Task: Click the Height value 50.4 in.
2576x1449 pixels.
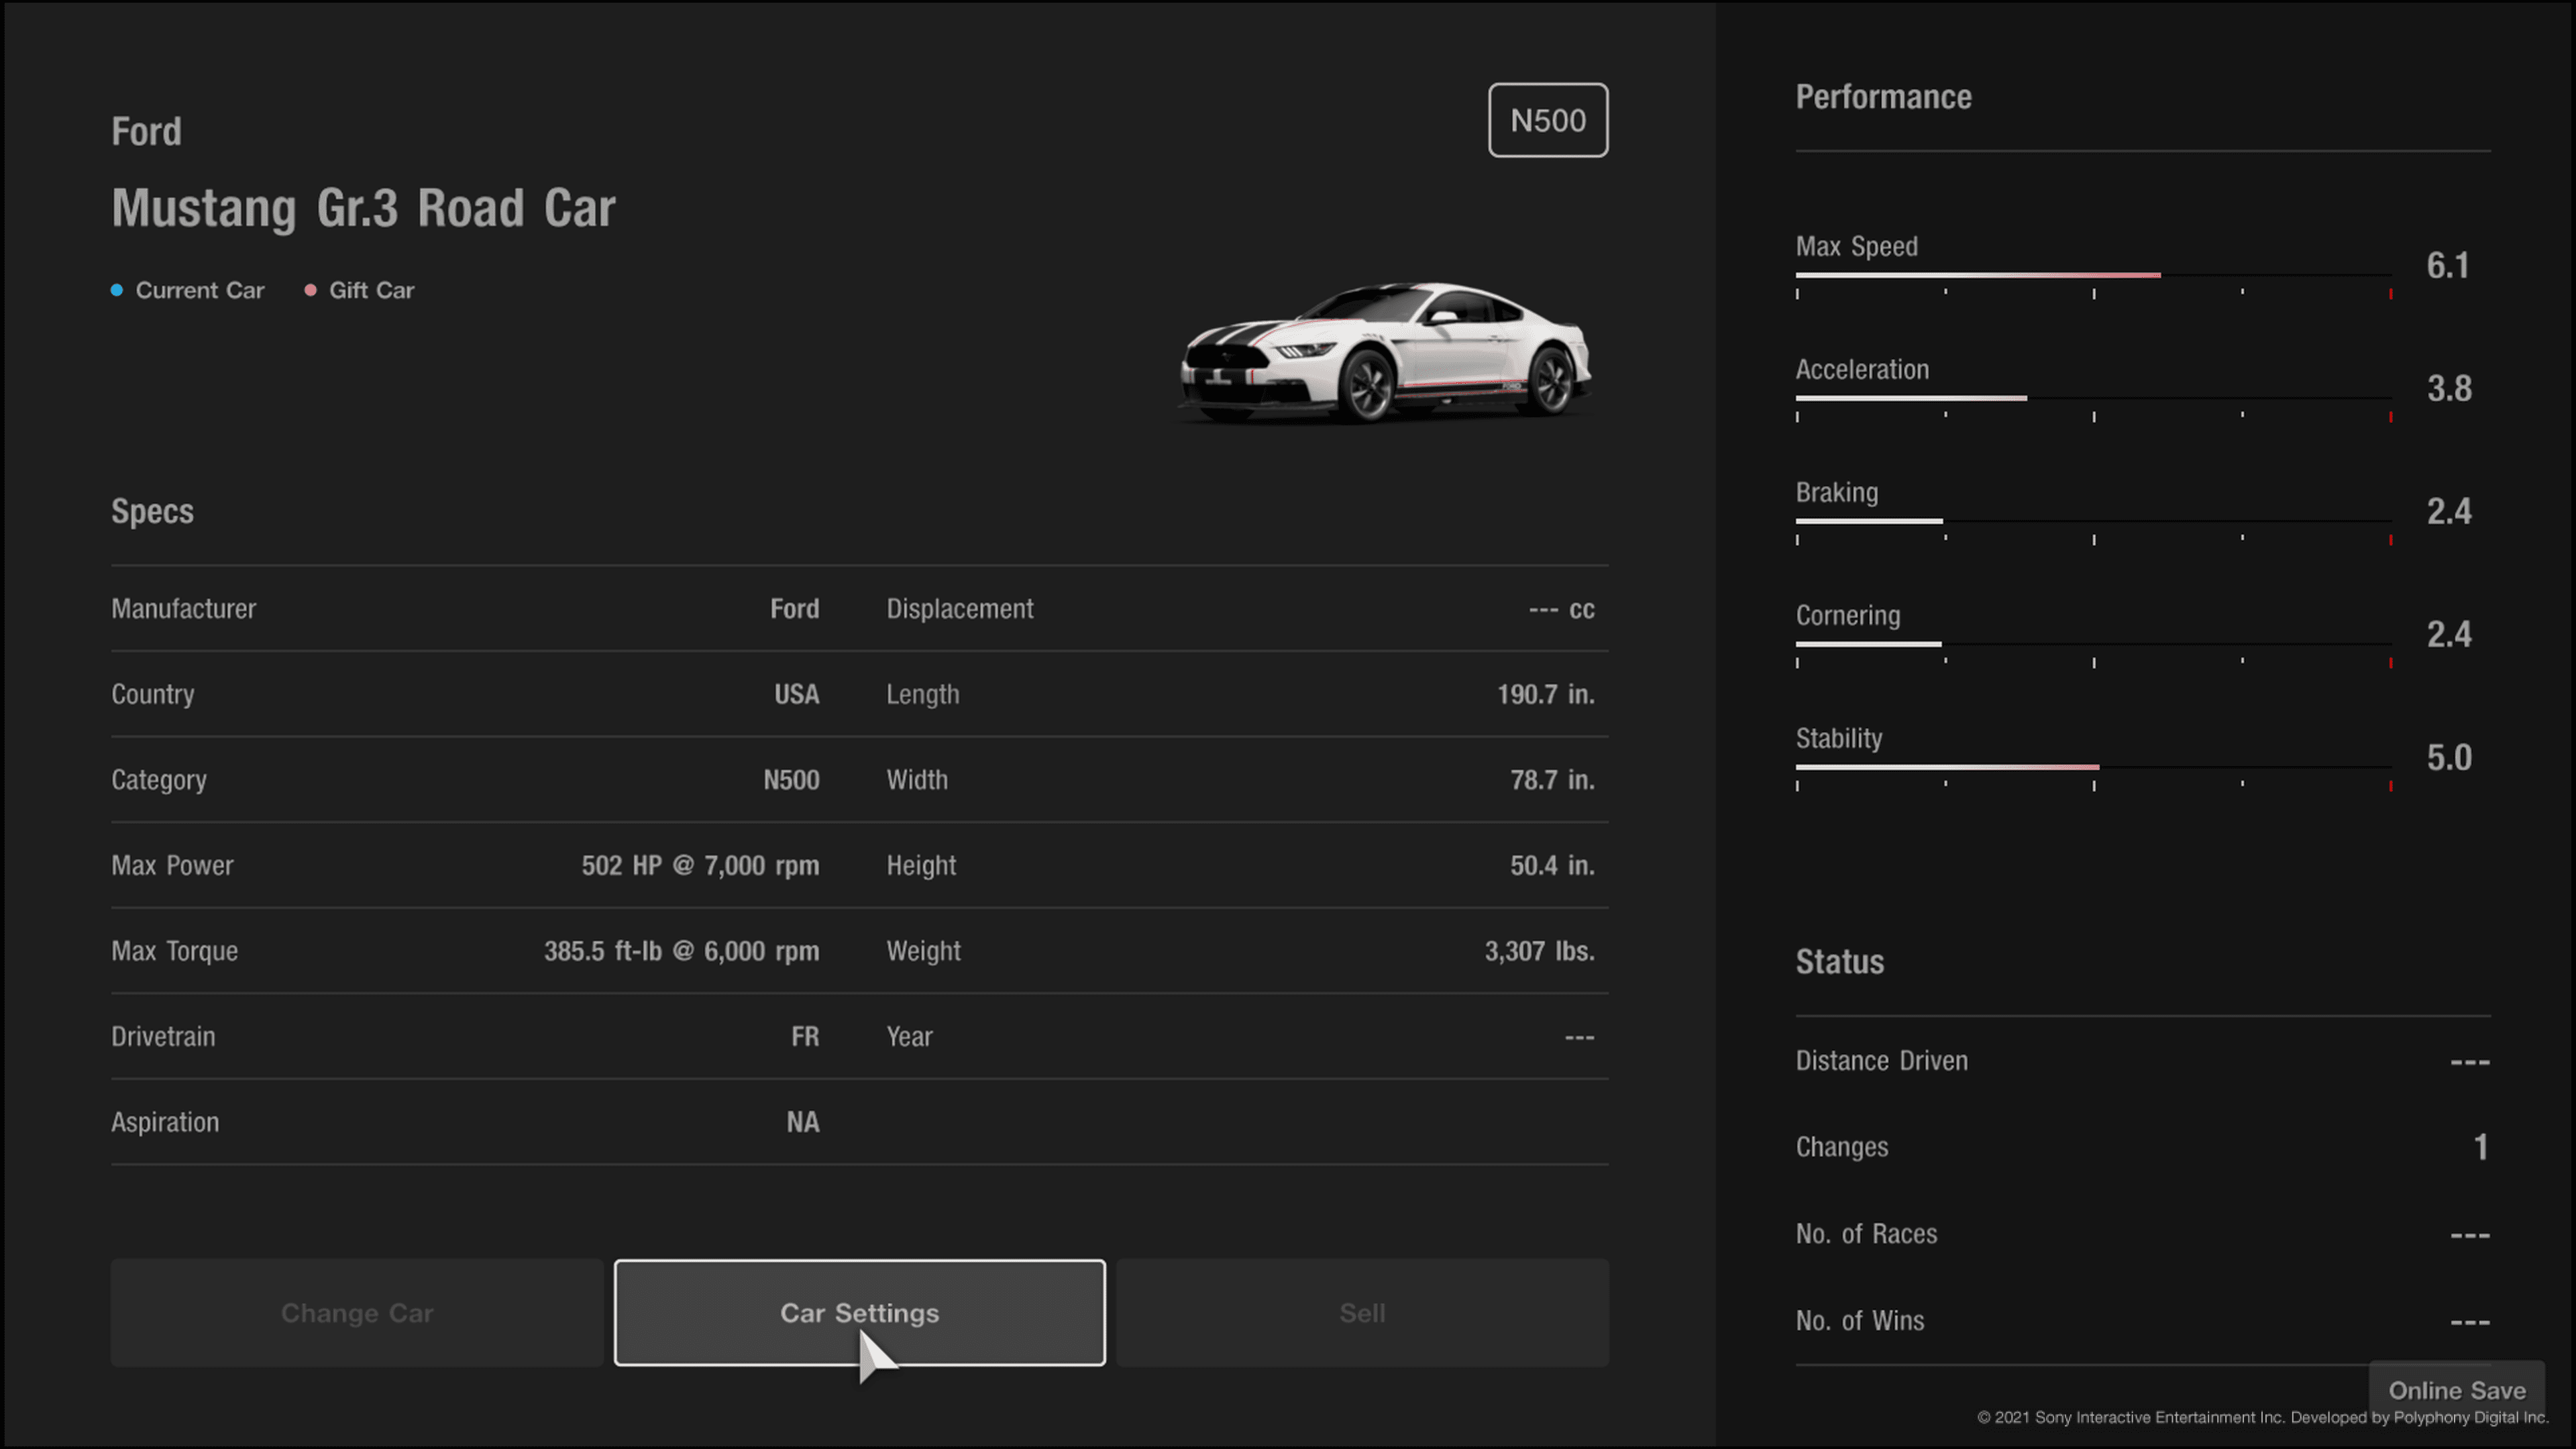Action: (x=1552, y=865)
